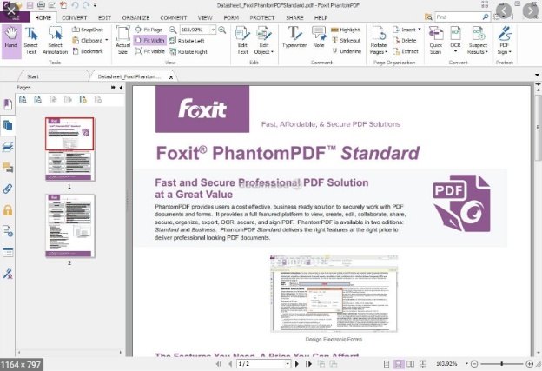Open the Attachments paperclip panel
Image resolution: width=542 pixels, height=371 pixels.
point(8,189)
